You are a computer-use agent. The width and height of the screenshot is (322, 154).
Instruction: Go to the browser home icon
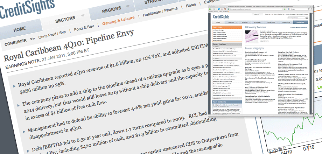click(225, 9)
